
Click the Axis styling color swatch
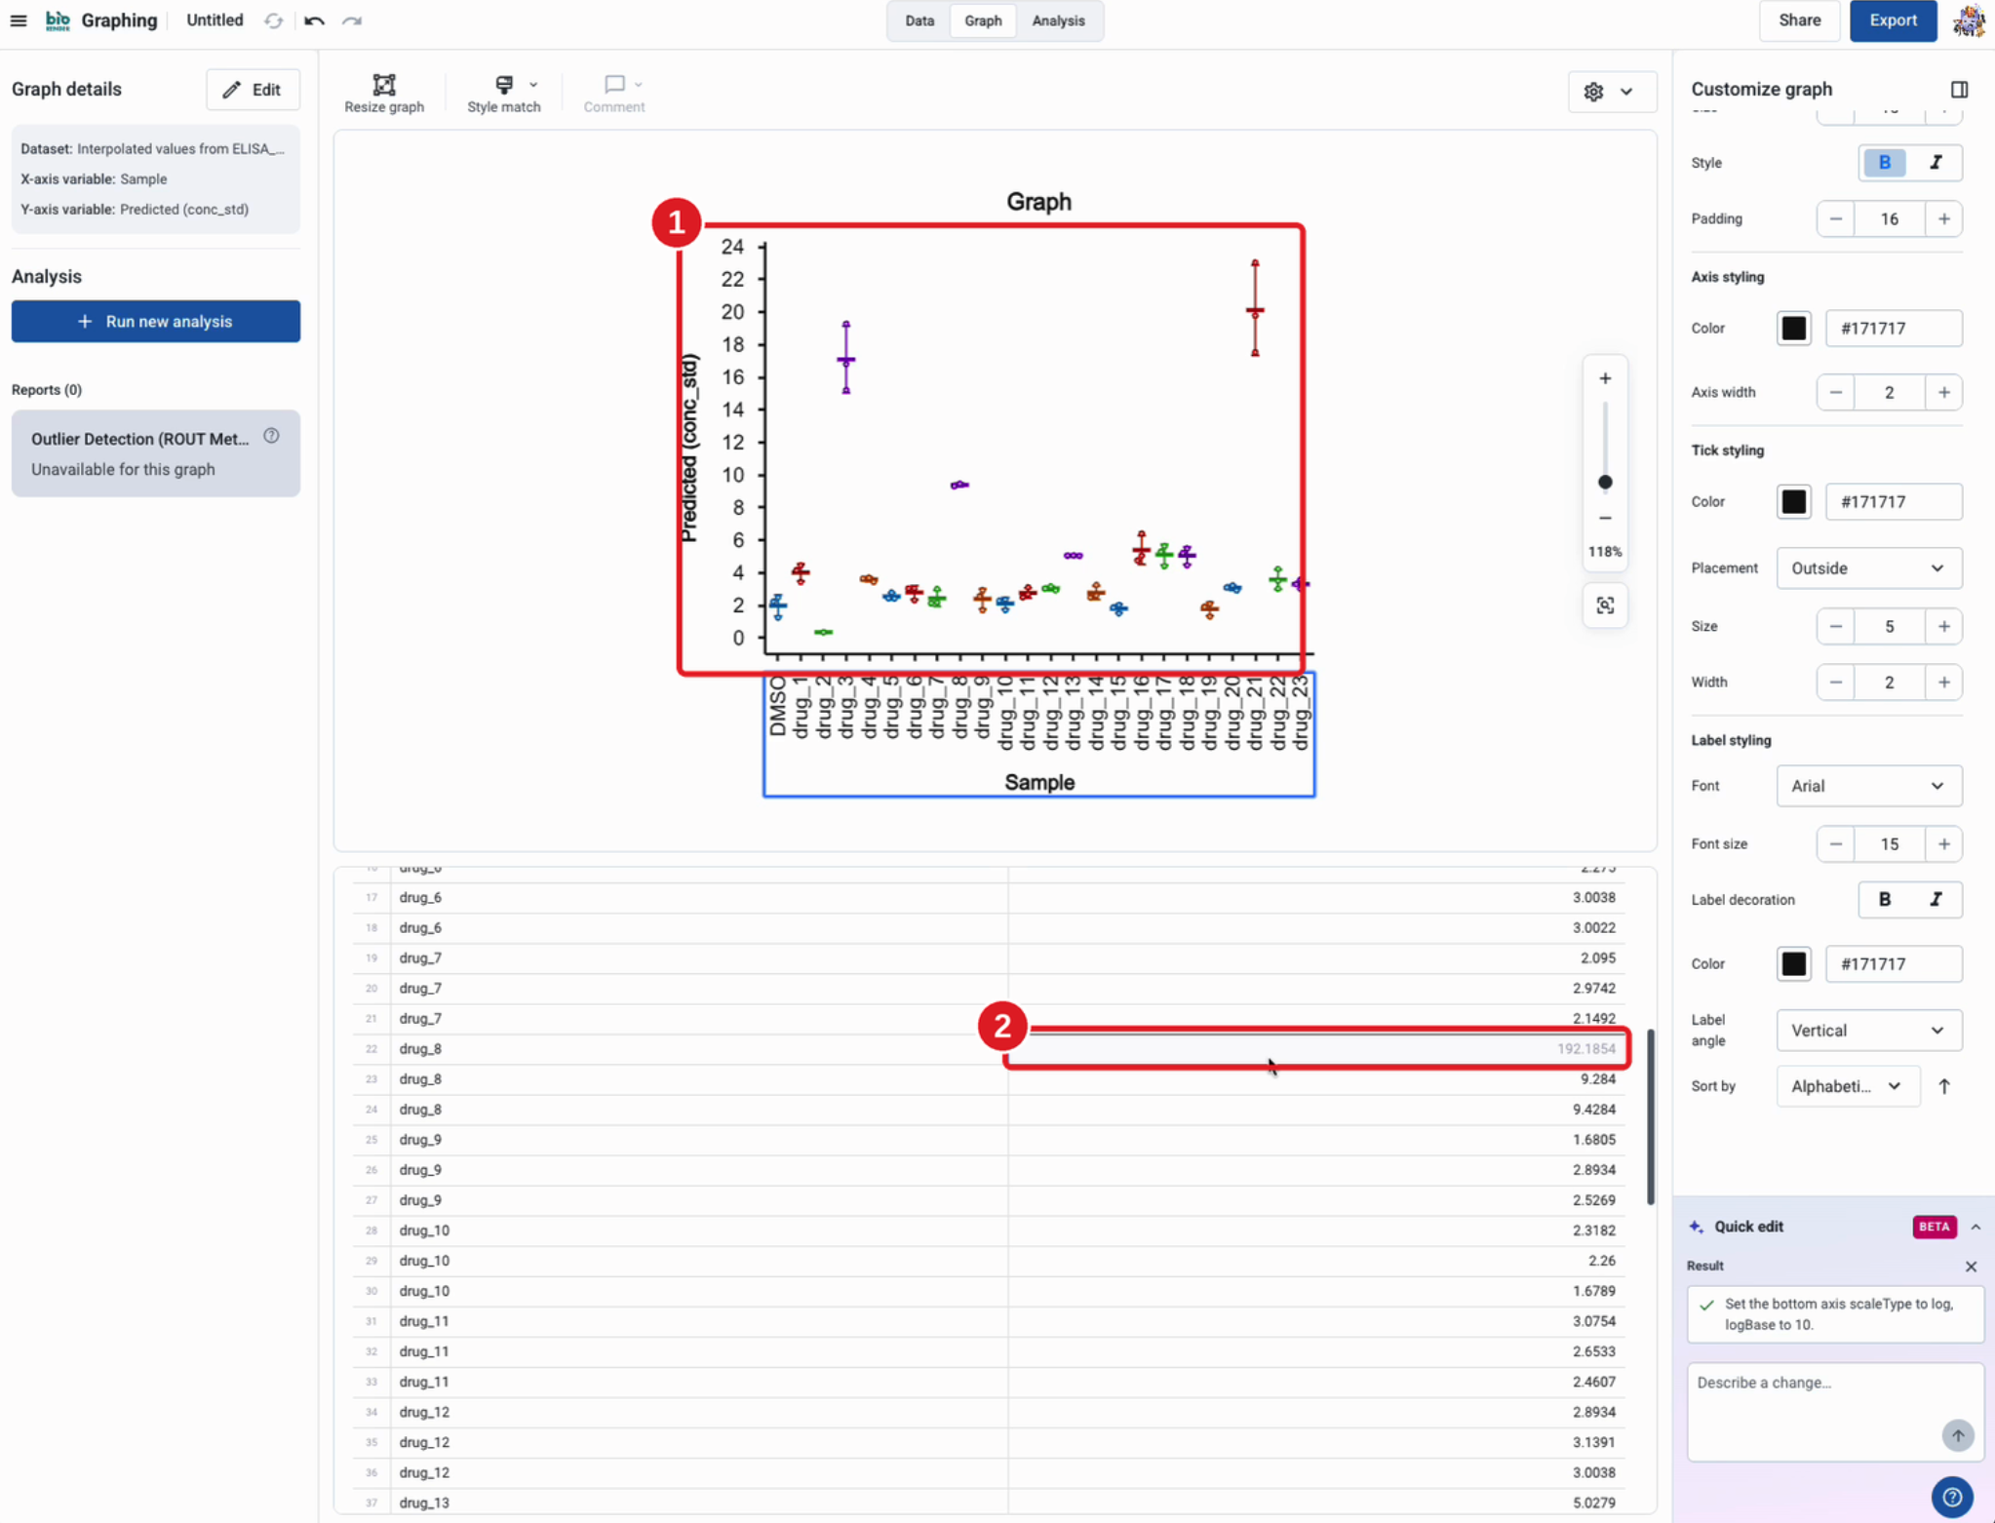tap(1793, 329)
